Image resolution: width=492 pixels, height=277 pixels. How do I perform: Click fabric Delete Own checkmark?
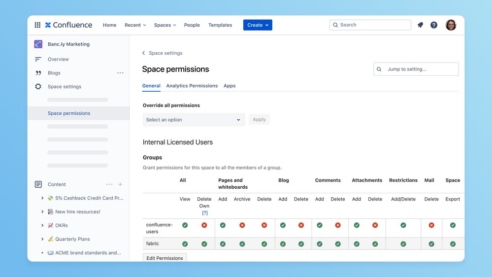(x=204, y=243)
